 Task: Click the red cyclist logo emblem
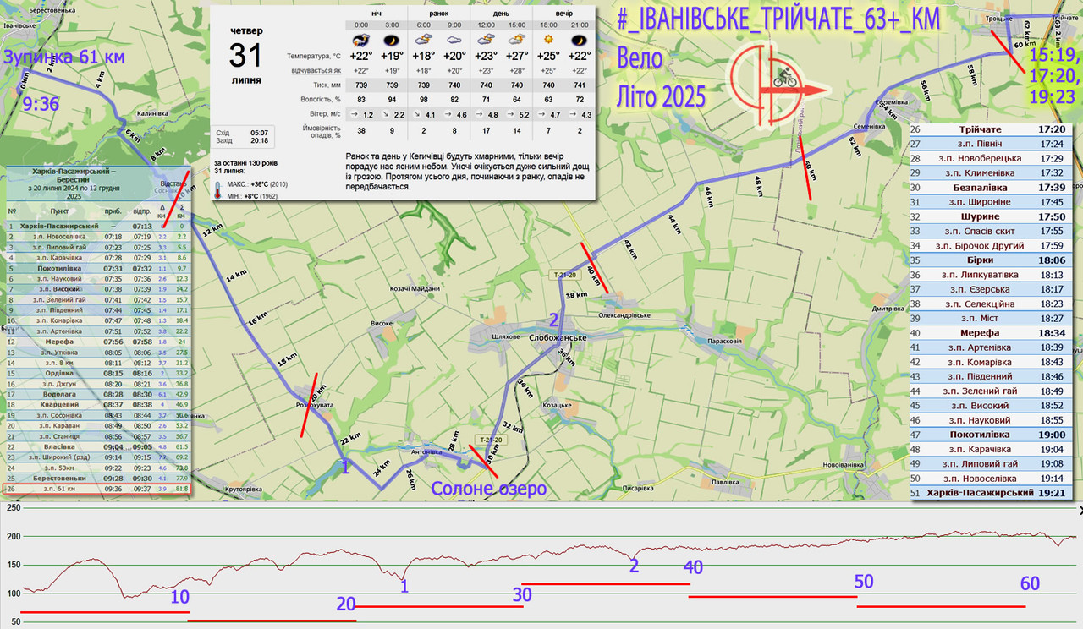pos(778,85)
